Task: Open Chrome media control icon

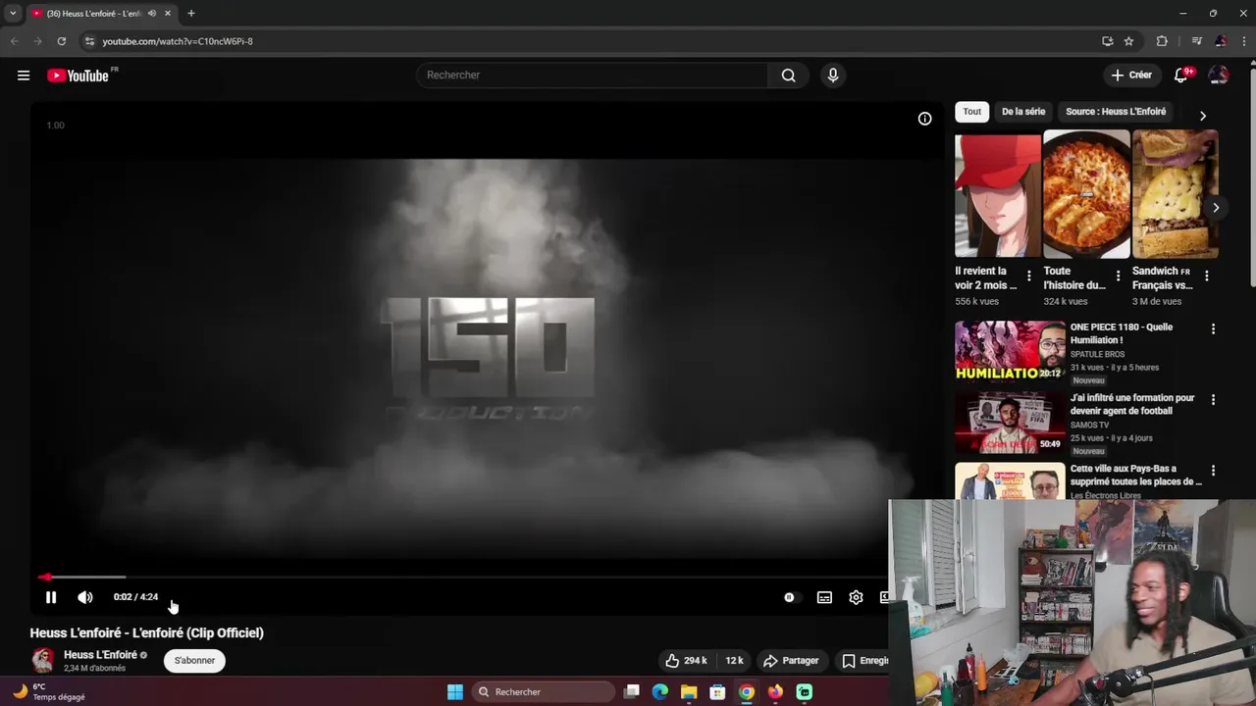Action: tap(1196, 41)
